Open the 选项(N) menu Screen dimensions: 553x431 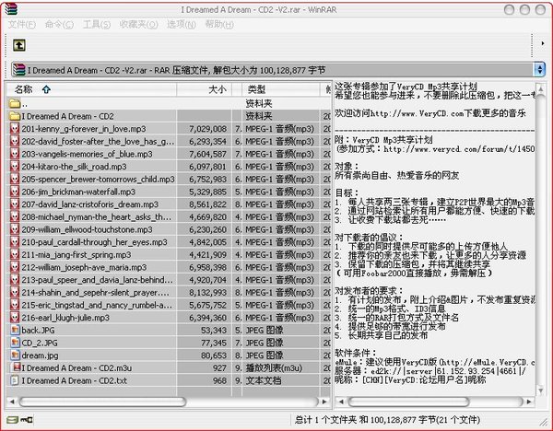[x=182, y=24]
